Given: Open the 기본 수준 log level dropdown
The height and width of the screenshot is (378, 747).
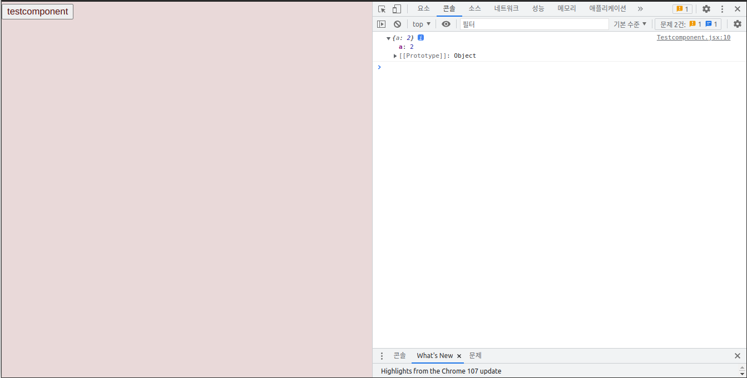Looking at the screenshot, I should (630, 24).
